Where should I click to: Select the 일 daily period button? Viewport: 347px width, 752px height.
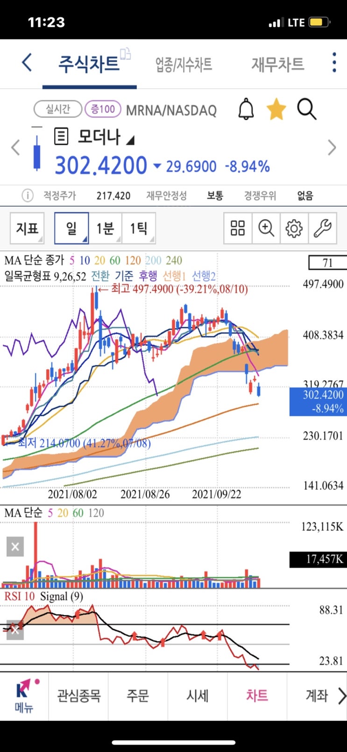71,228
